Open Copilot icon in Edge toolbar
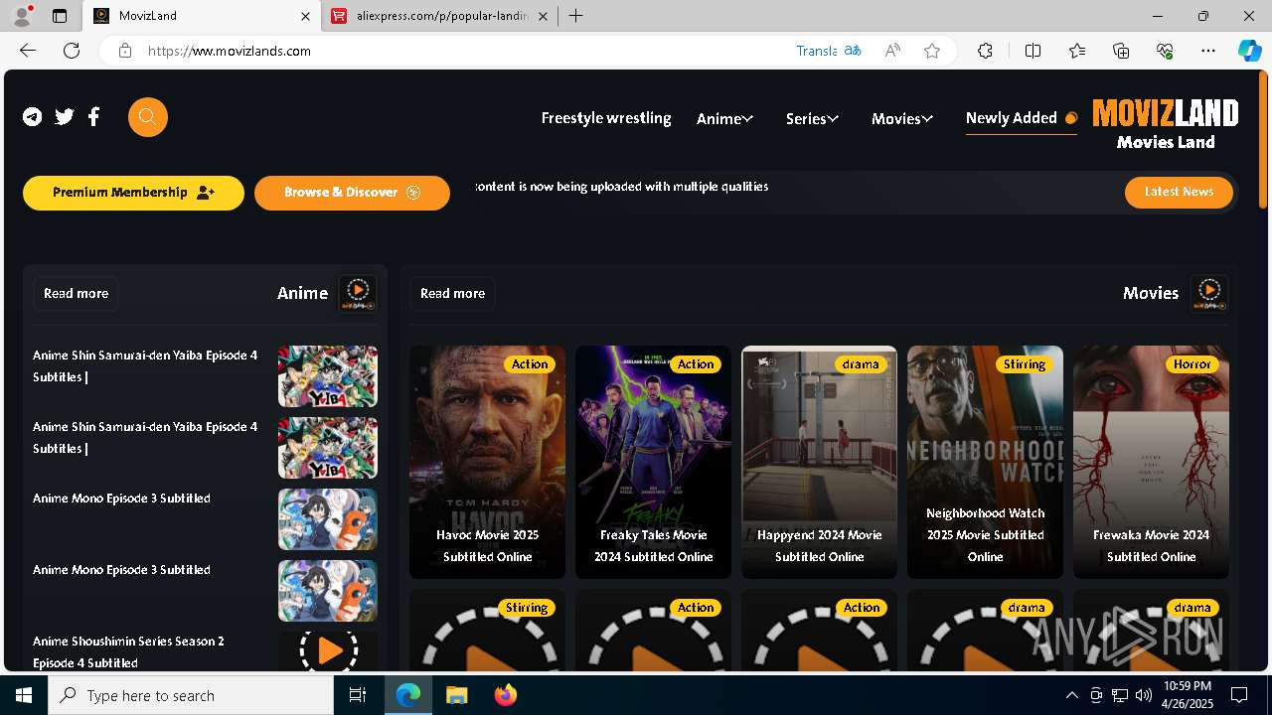 [1249, 51]
